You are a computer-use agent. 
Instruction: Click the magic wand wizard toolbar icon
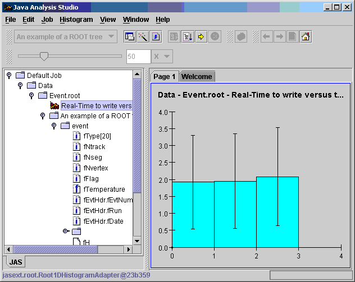coord(143,37)
